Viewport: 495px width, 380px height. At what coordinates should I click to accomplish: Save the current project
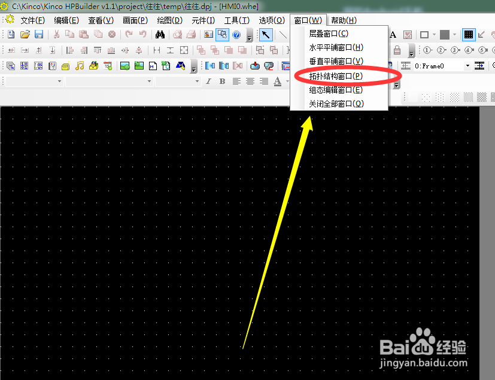38,35
